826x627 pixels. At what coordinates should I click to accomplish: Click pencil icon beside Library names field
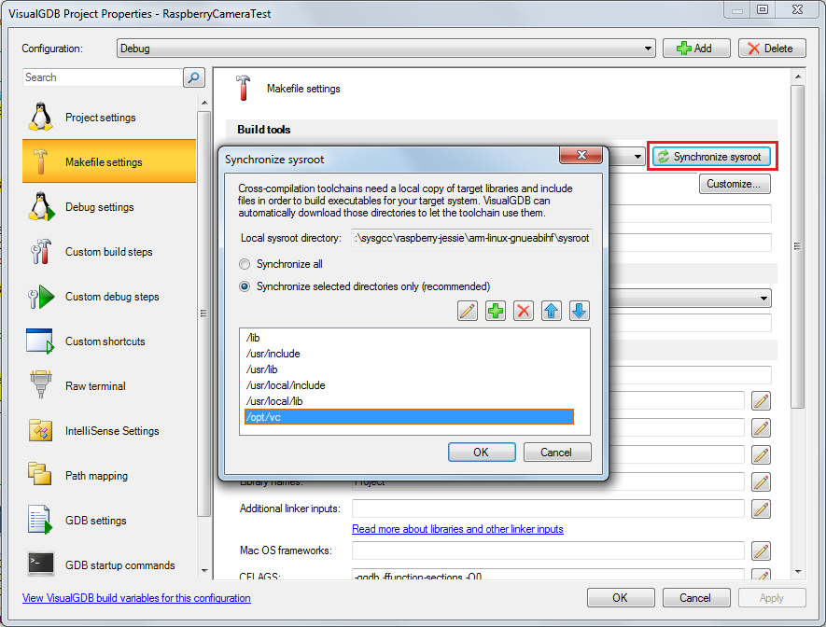(x=761, y=481)
